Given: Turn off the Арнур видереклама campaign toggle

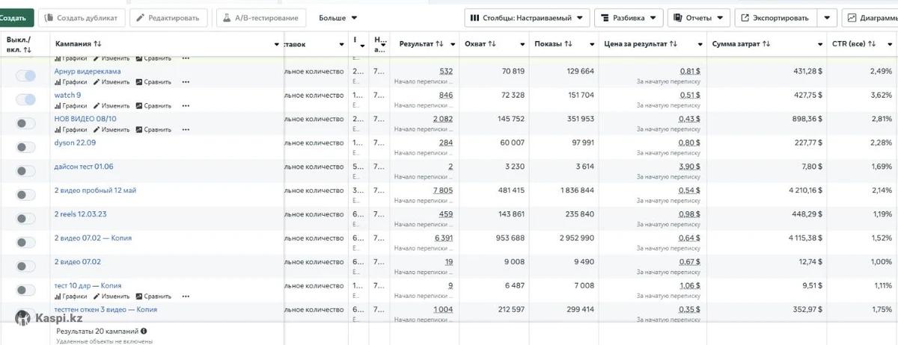Looking at the screenshot, I should 25,76.
